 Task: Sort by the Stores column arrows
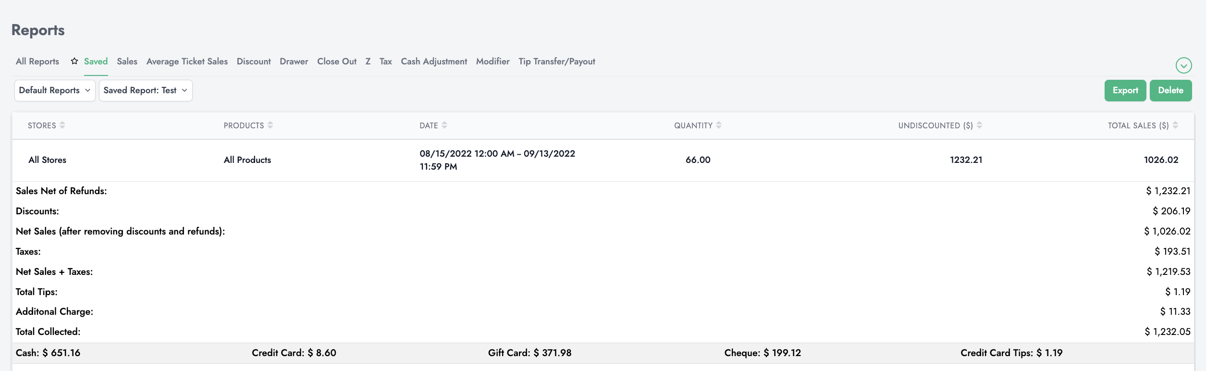coord(62,125)
